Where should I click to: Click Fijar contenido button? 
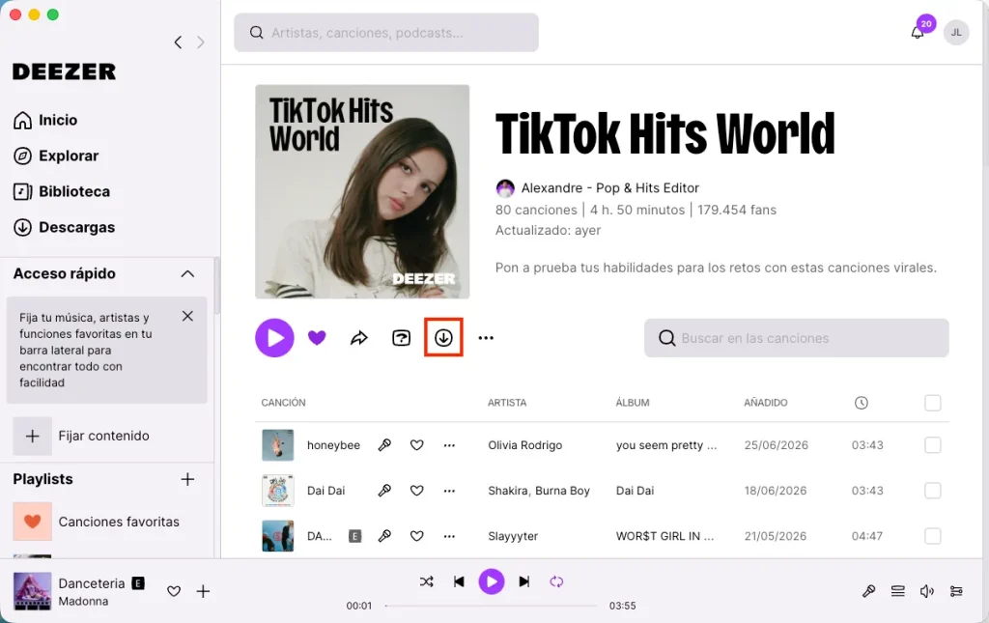81,436
